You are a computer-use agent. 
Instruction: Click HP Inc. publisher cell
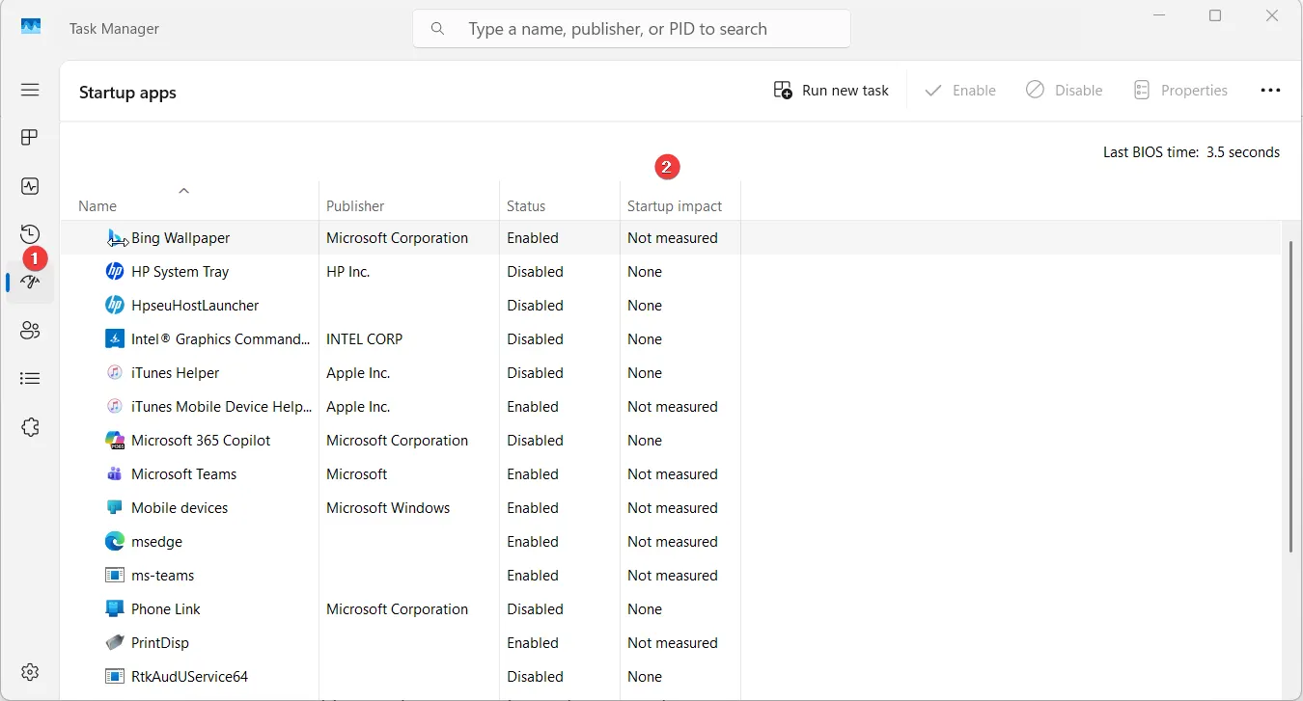[348, 272]
